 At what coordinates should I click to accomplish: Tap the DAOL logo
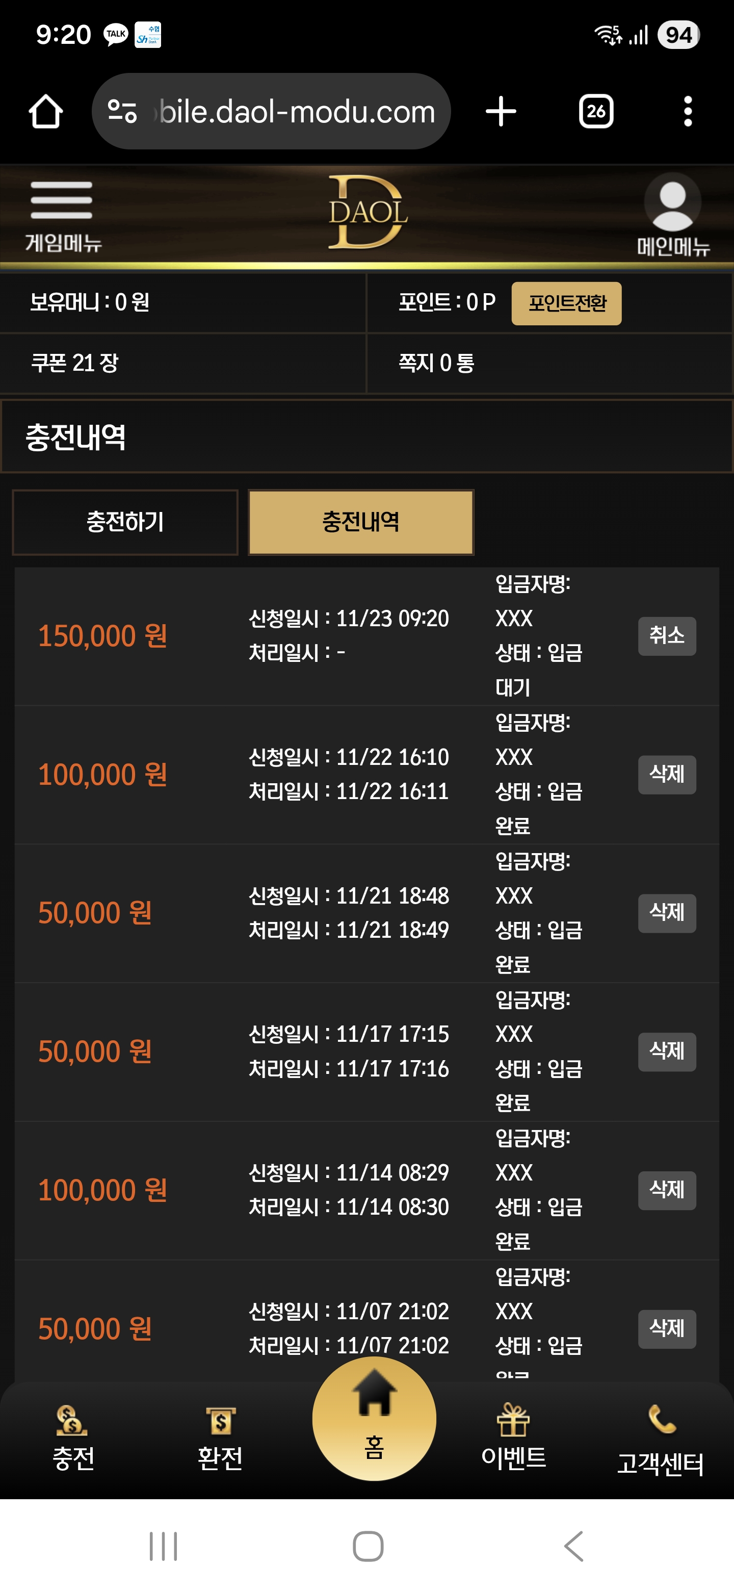pyautogui.click(x=368, y=212)
